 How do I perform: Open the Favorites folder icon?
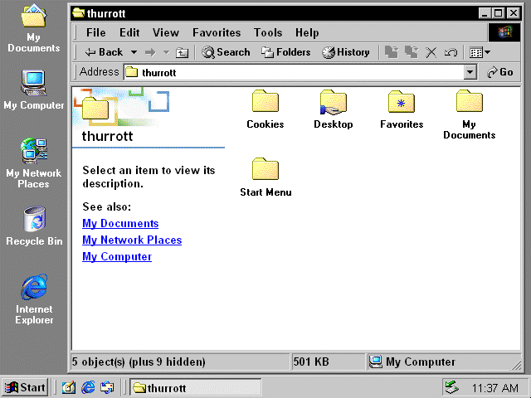pyautogui.click(x=402, y=103)
